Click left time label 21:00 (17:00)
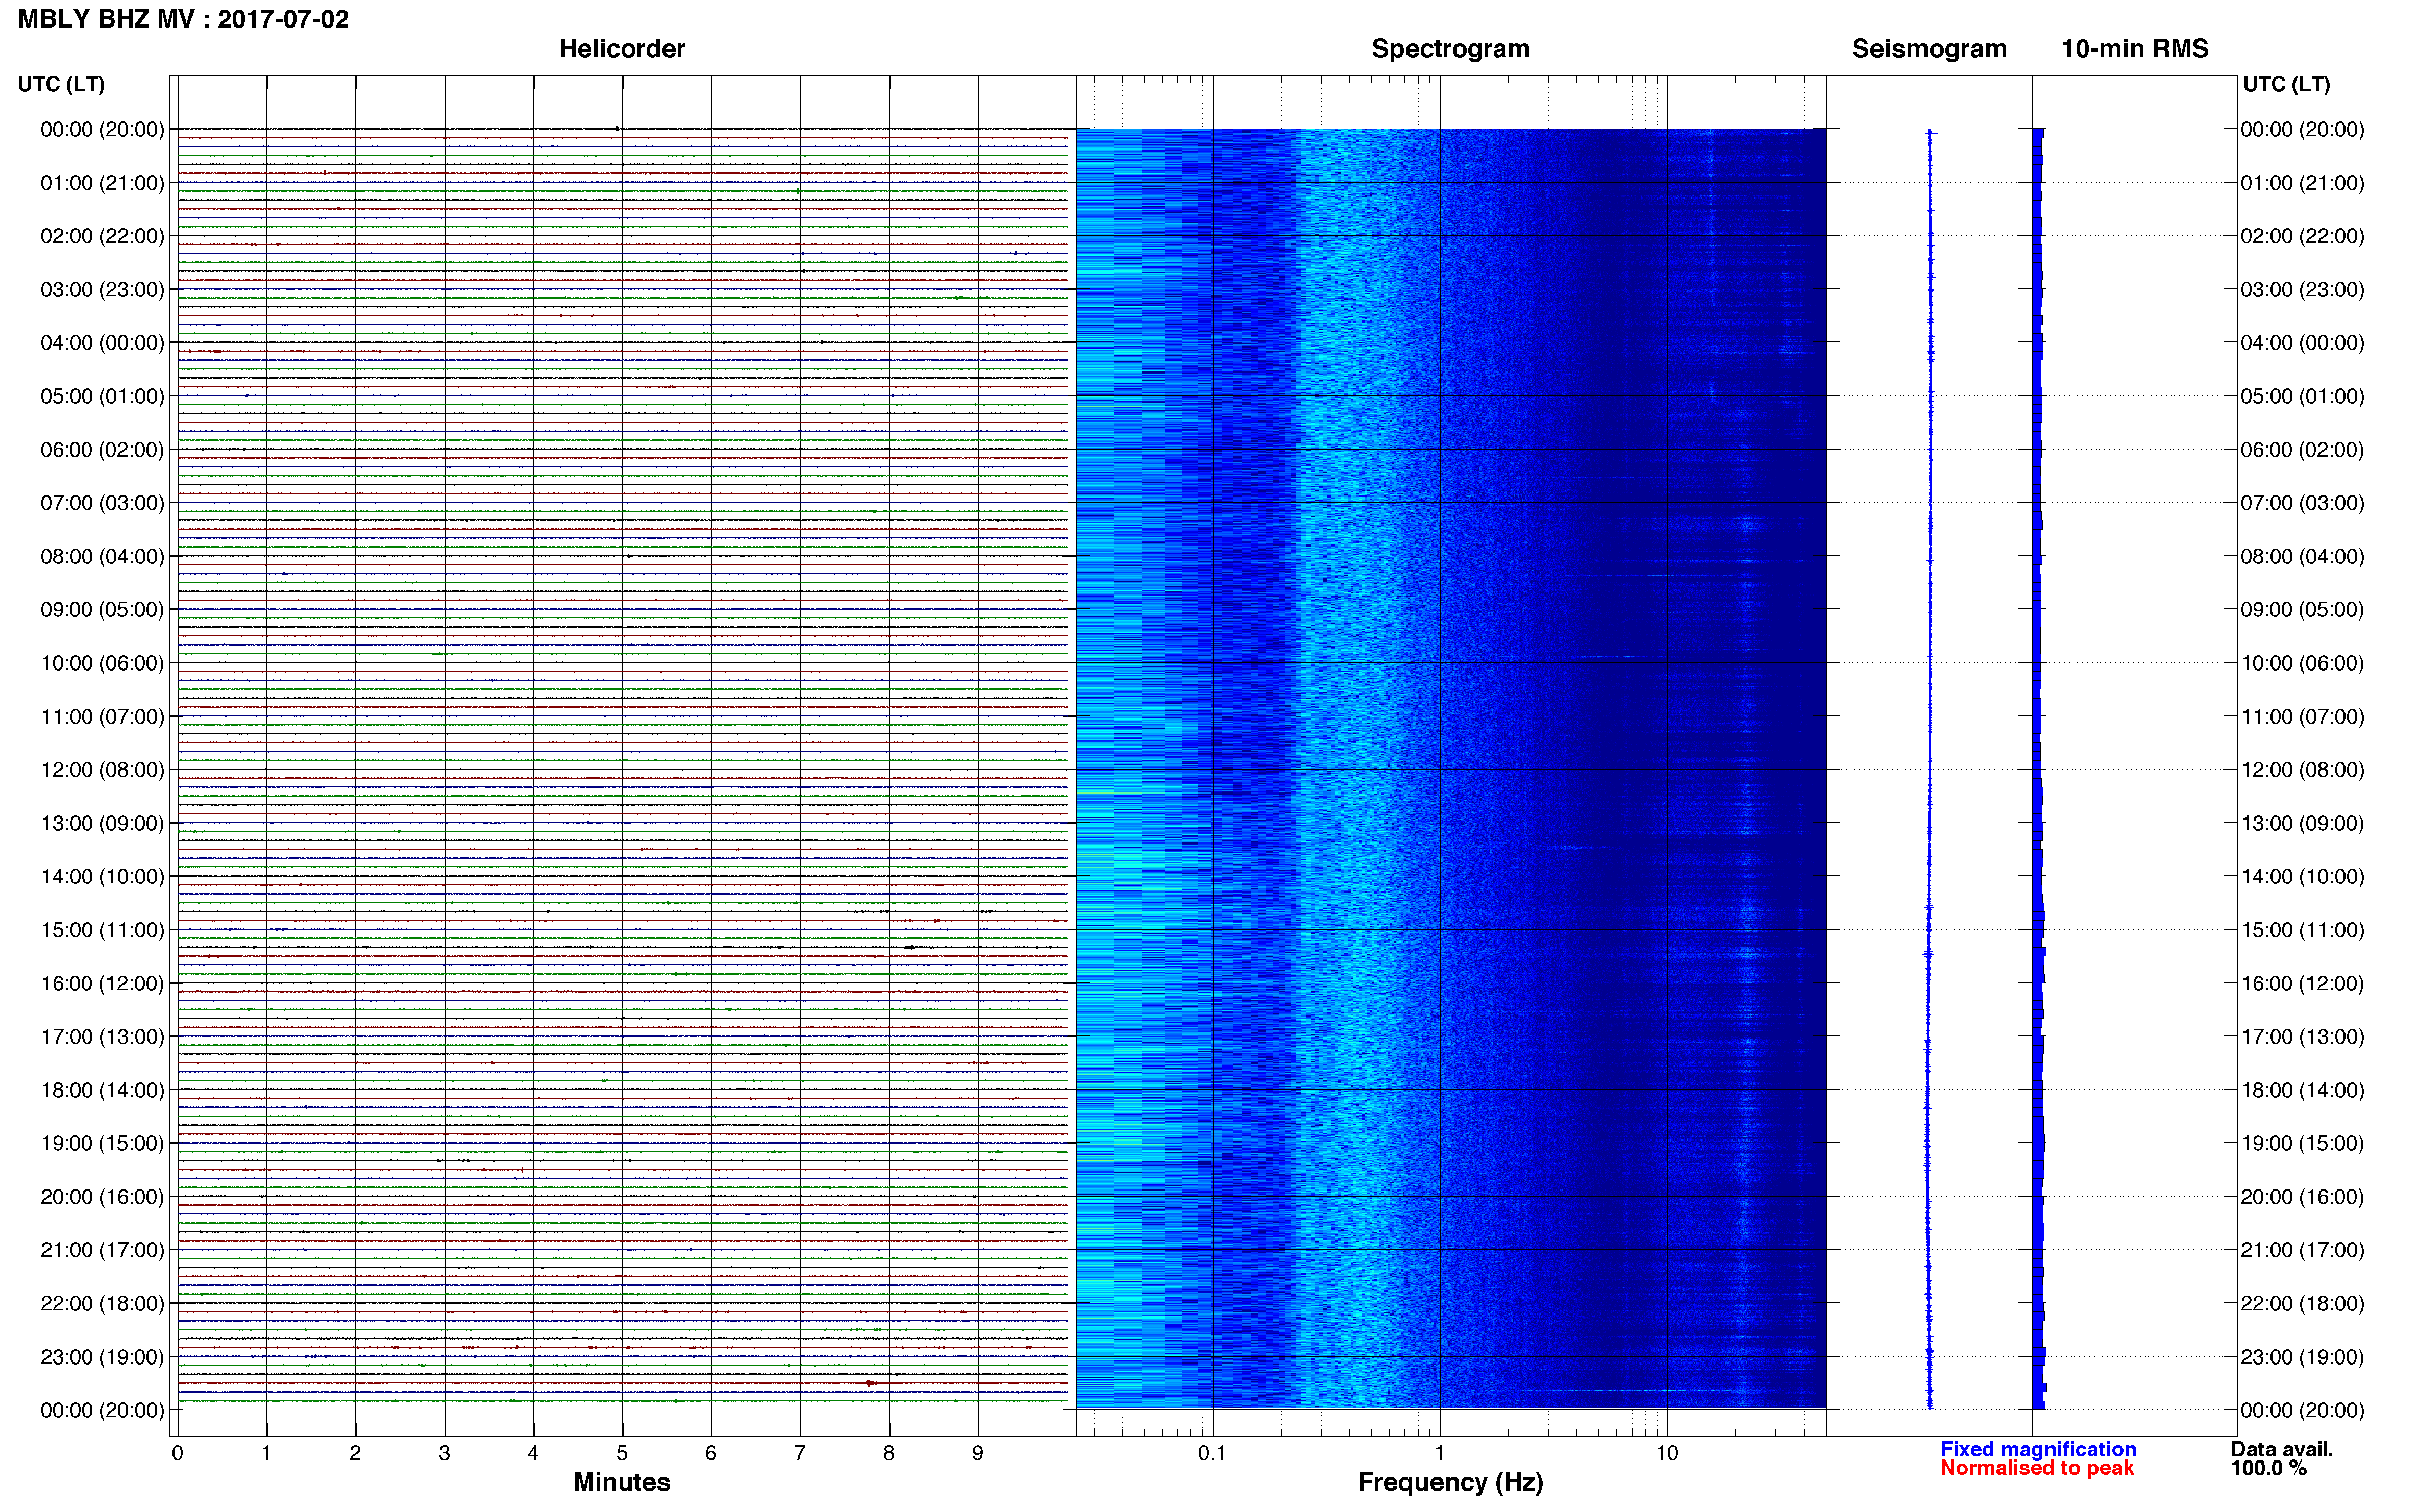The width and height of the screenshot is (2419, 1512). tap(102, 1250)
